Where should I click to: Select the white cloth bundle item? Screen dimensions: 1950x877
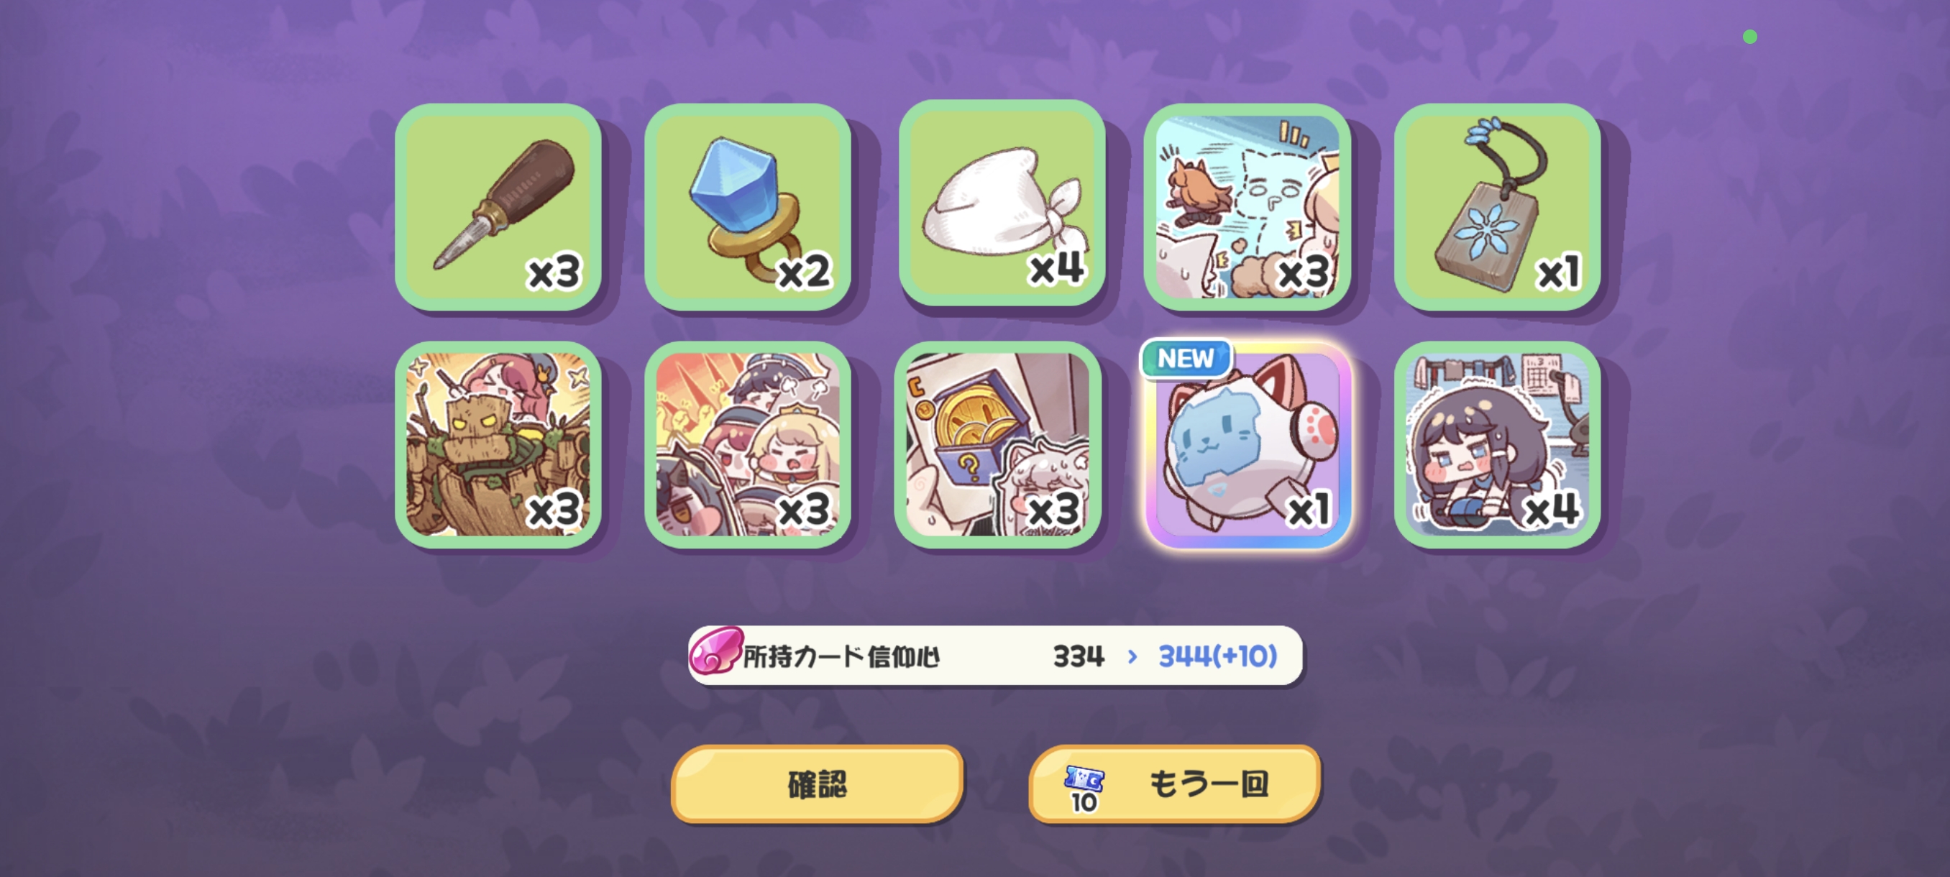pyautogui.click(x=1002, y=204)
